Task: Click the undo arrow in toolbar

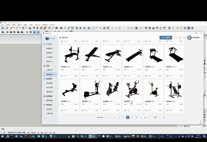Action: coord(128,28)
